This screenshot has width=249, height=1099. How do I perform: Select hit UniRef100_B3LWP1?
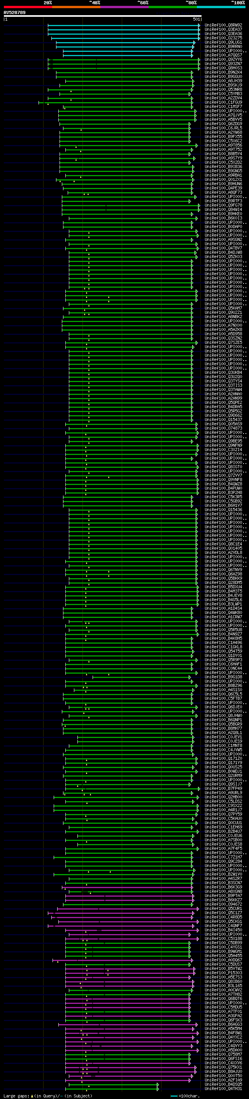pyautogui.click(x=223, y=604)
